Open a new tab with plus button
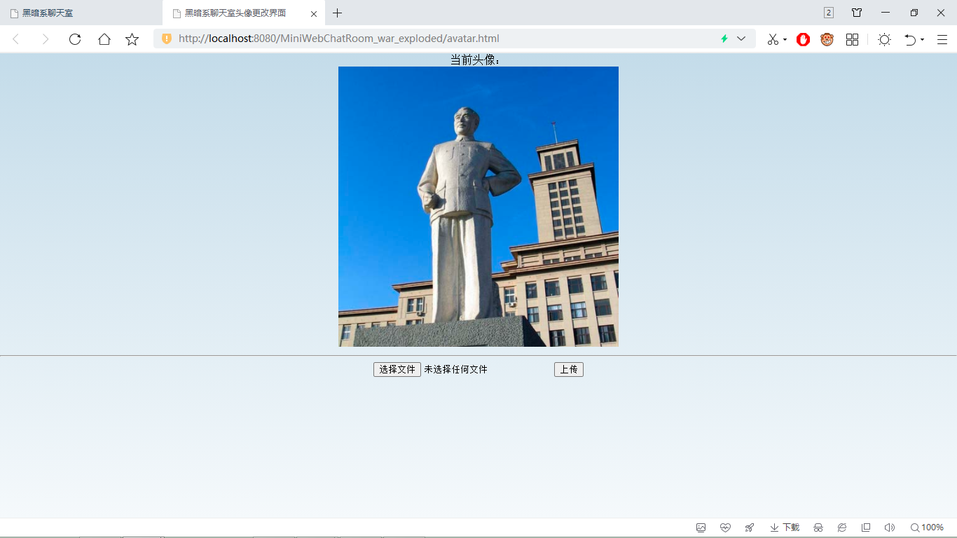 point(338,13)
